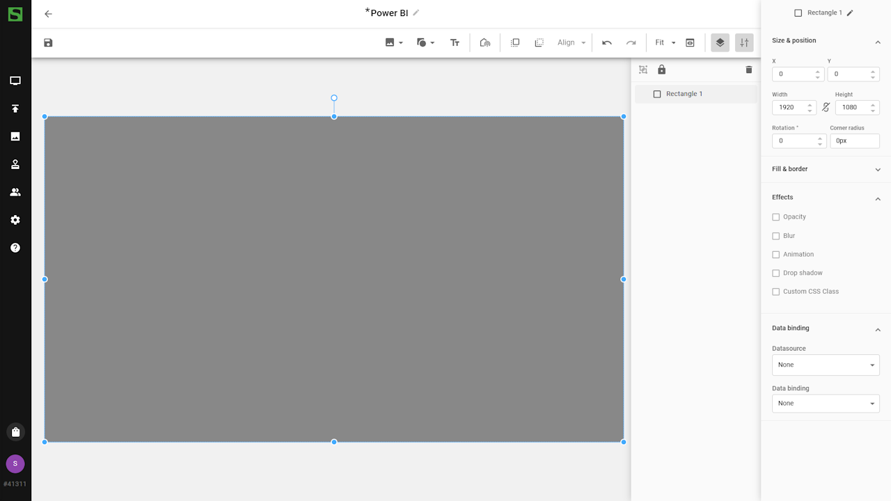Edit the Power BI title pencil

[416, 13]
